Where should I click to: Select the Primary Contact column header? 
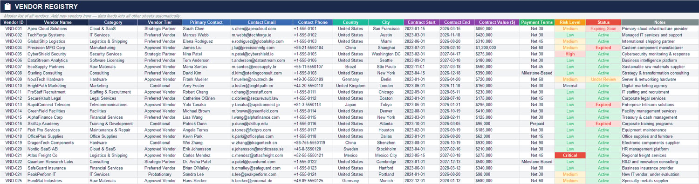tap(206, 22)
